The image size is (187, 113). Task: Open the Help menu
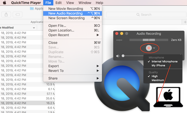(x=99, y=3)
